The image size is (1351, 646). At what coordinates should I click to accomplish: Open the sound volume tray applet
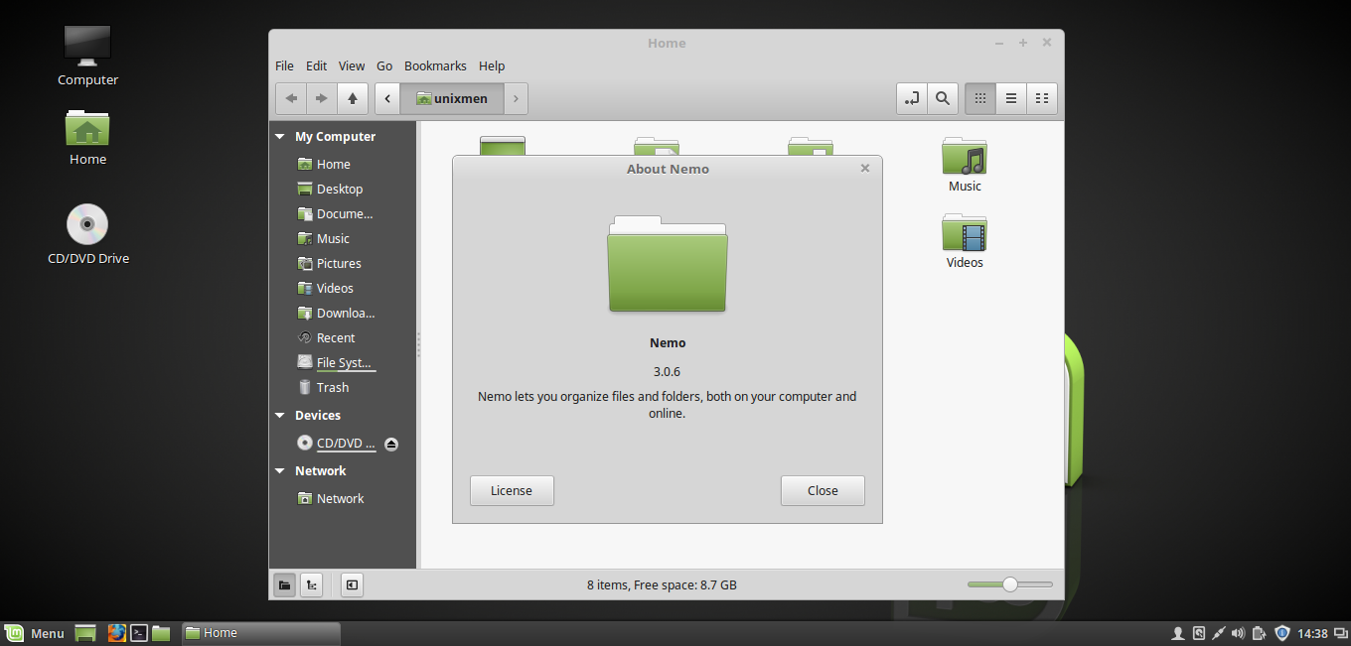pos(1238,633)
